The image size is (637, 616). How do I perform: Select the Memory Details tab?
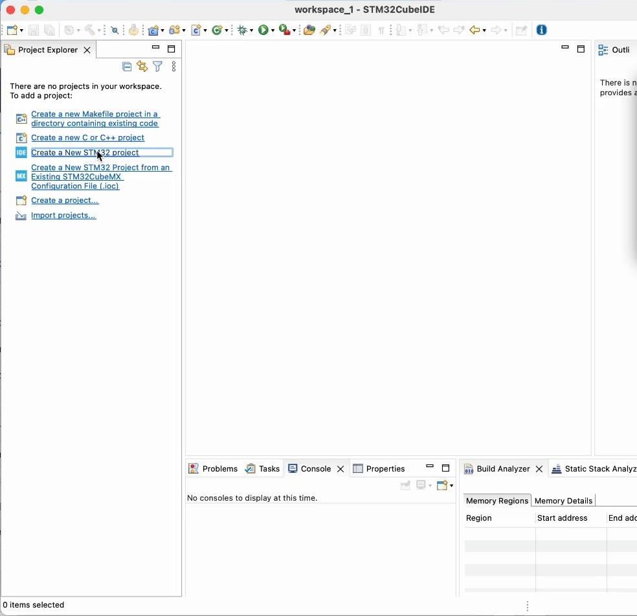564,501
